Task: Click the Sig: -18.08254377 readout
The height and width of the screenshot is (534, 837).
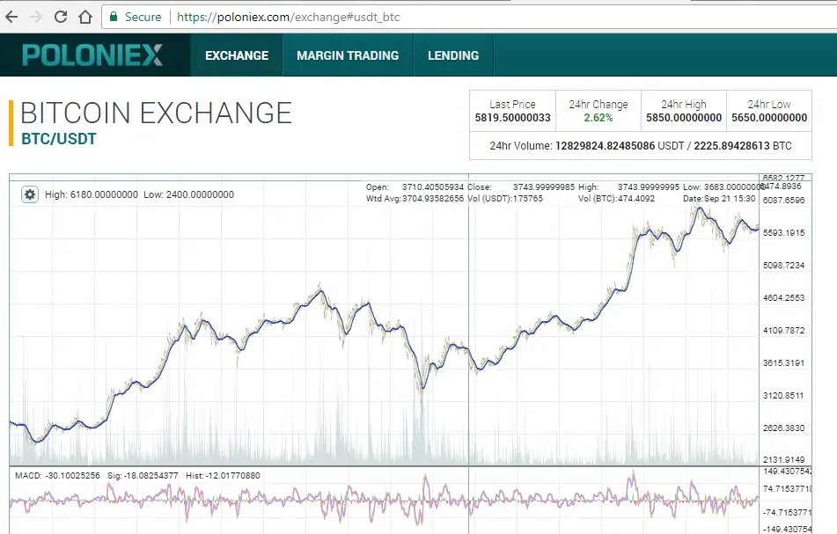Action: point(143,475)
